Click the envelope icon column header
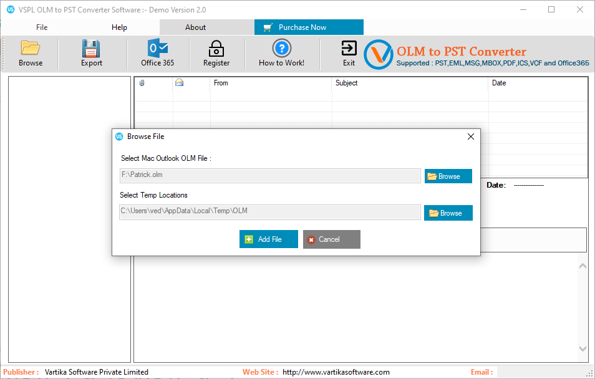 (x=179, y=82)
